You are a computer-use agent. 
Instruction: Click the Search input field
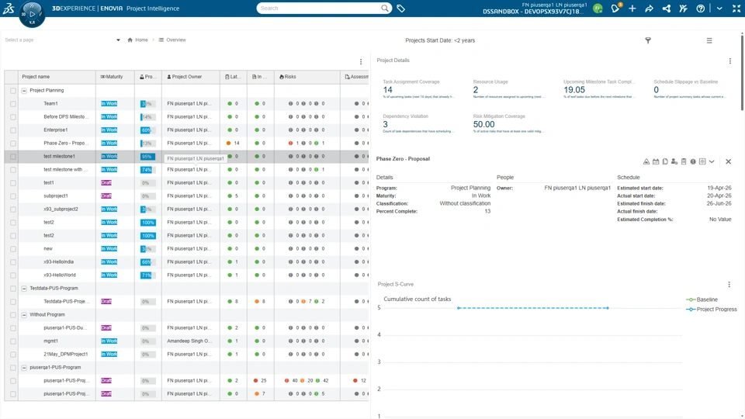point(319,8)
